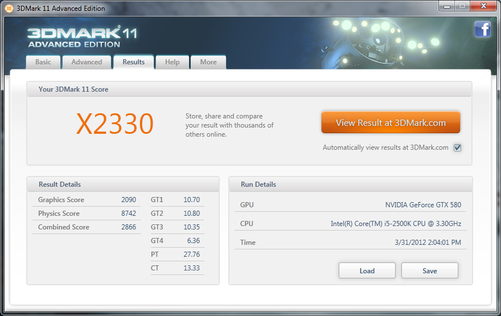Close the 3DMark 11 window
Viewport: 501px width, 316px height.
pos(483,6)
